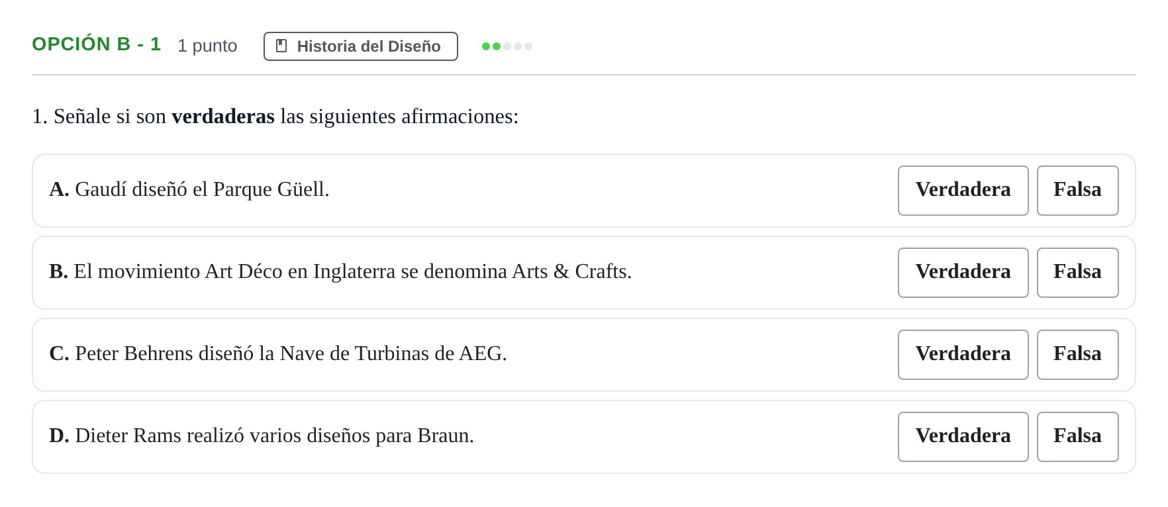
Task: Click the '1 punto' score label
Action: click(207, 46)
